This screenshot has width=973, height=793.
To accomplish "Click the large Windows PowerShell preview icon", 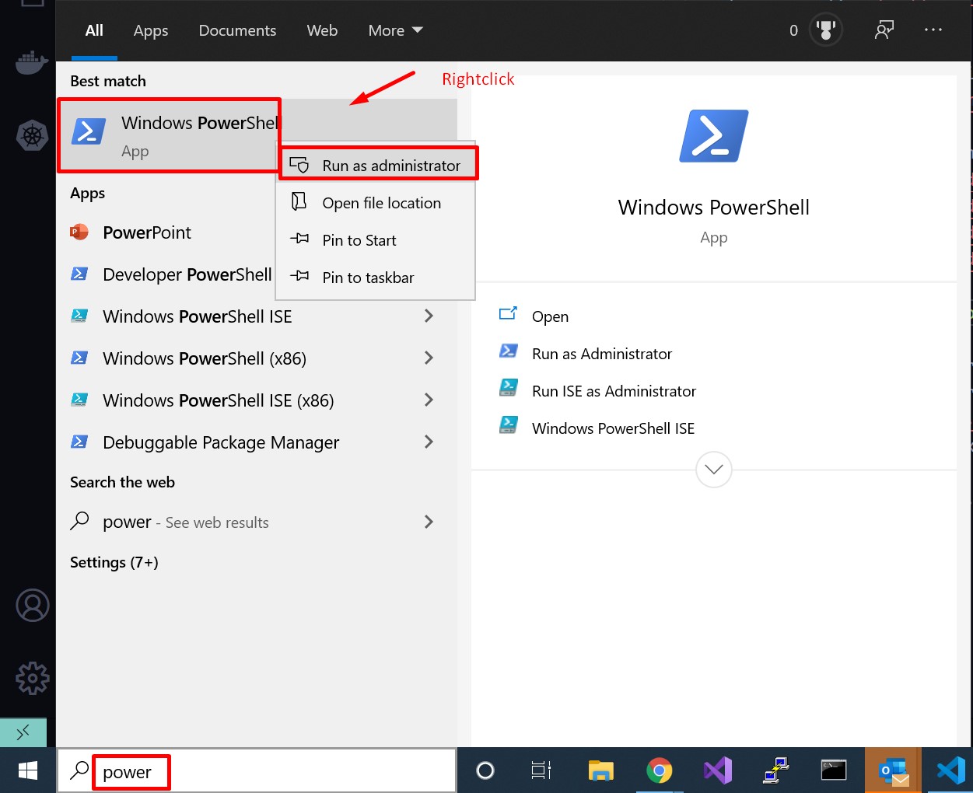I will pos(714,136).
